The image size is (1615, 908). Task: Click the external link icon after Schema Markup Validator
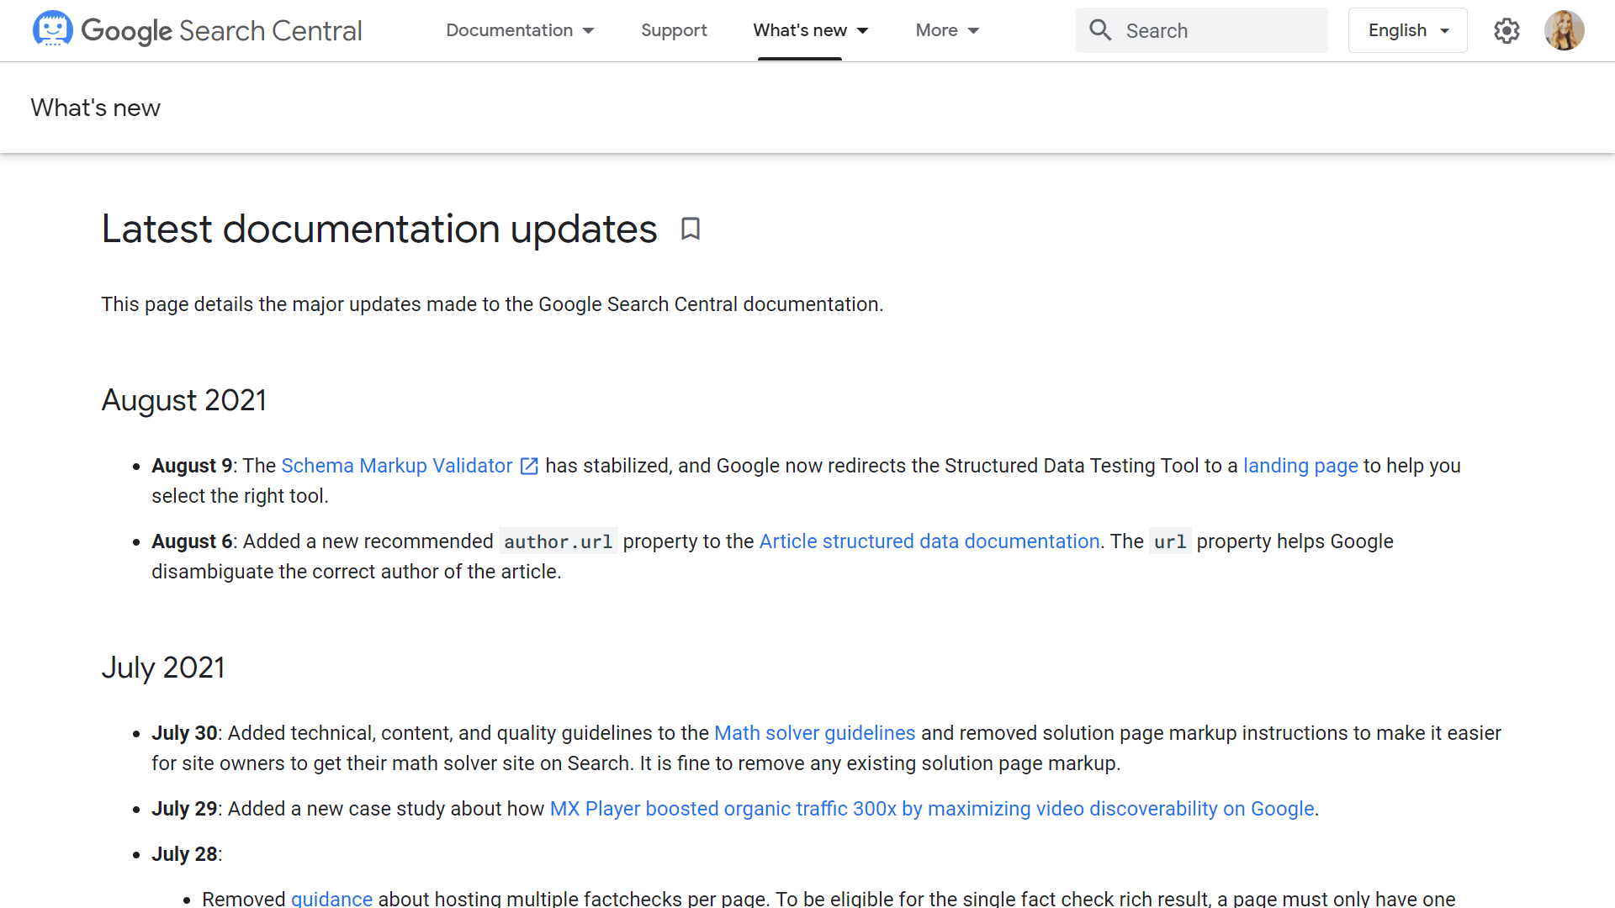coord(529,467)
